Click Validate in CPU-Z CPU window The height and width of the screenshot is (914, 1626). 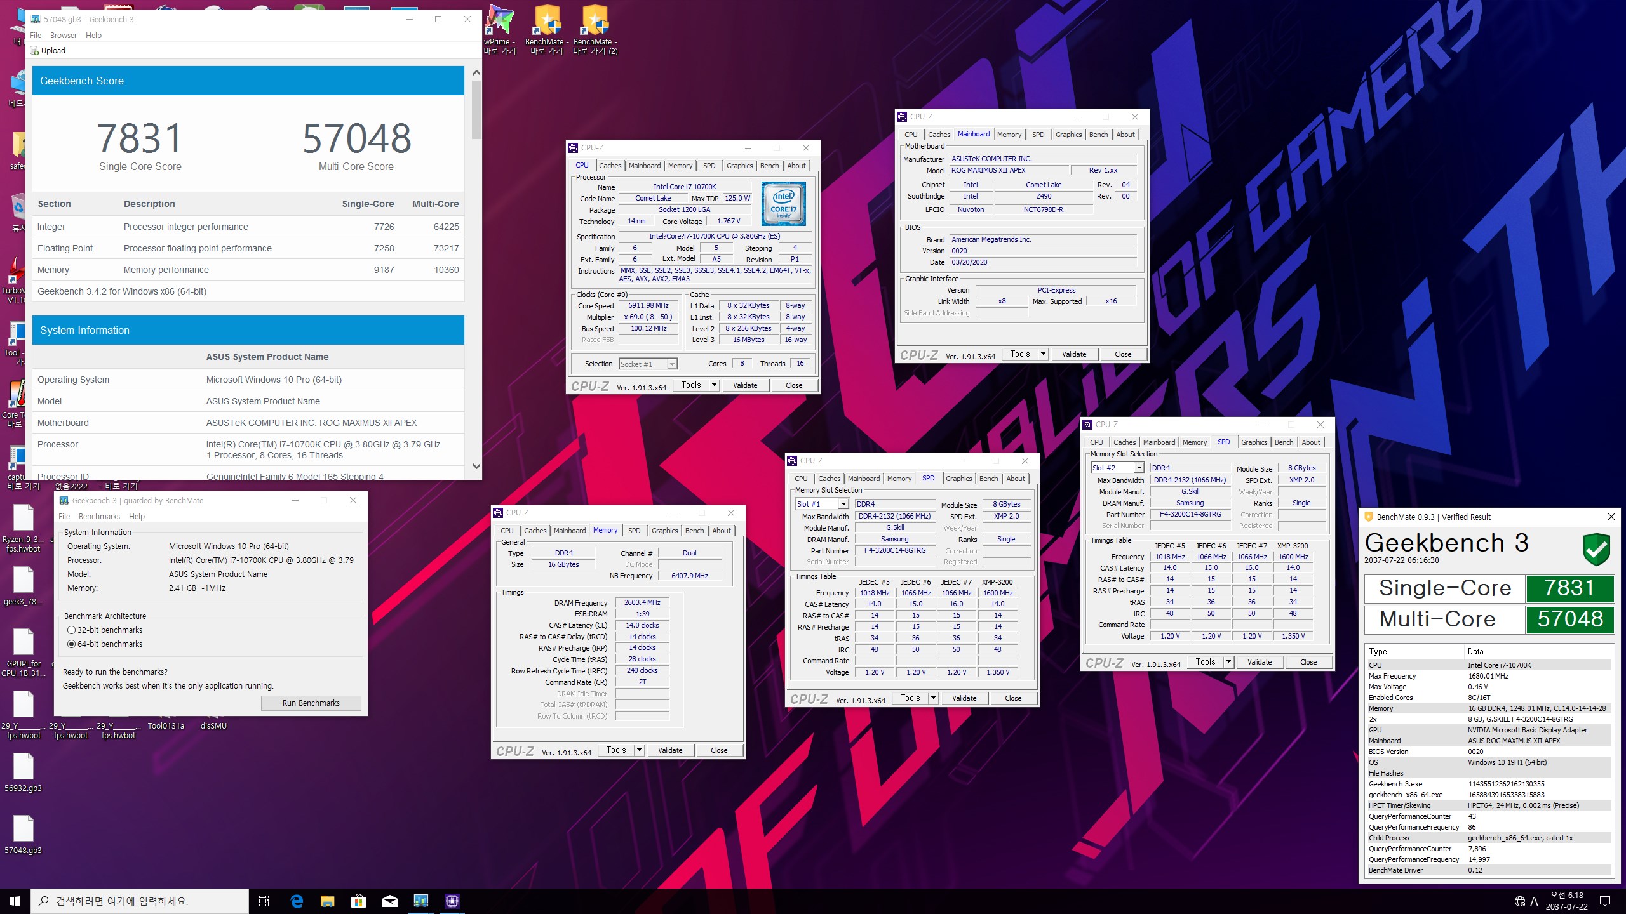click(x=745, y=385)
